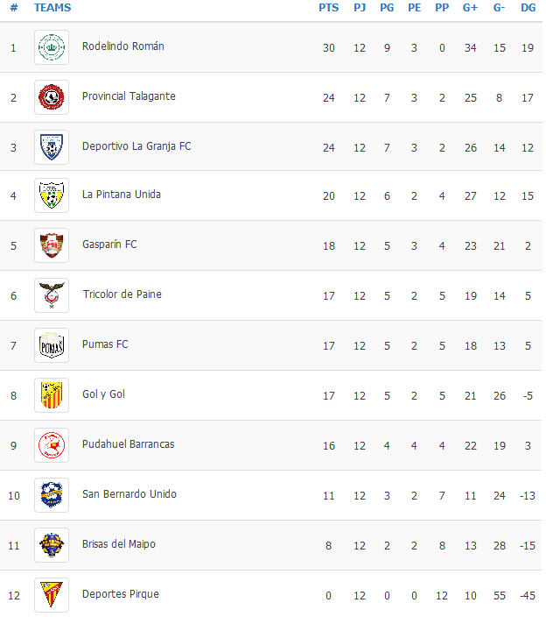Sort by the DG column header

tap(528, 8)
